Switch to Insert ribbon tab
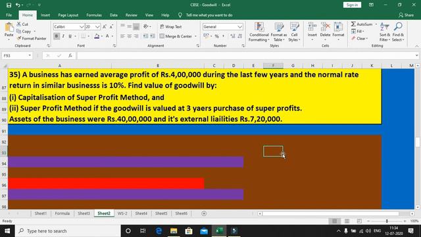The image size is (421, 237). (45, 15)
